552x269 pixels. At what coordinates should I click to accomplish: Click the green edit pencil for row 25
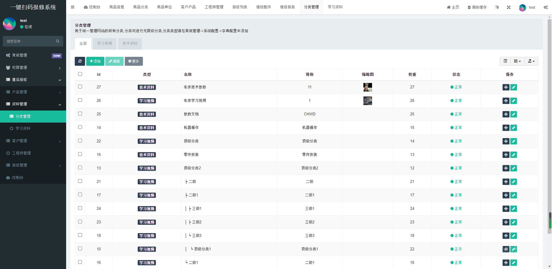pyautogui.click(x=514, y=114)
